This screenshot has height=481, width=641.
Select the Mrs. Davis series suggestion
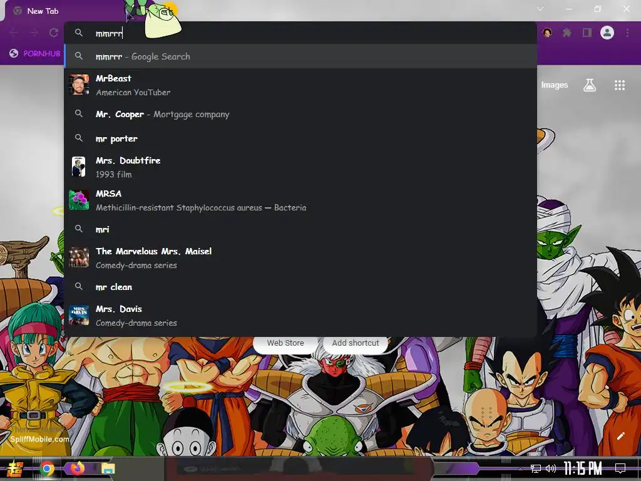click(300, 316)
